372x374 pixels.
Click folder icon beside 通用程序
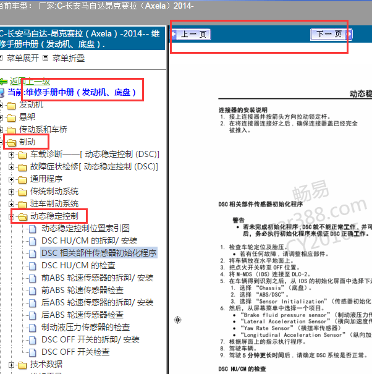(x=22, y=180)
